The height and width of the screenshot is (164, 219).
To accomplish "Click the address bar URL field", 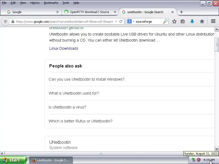I will tap(64, 22).
